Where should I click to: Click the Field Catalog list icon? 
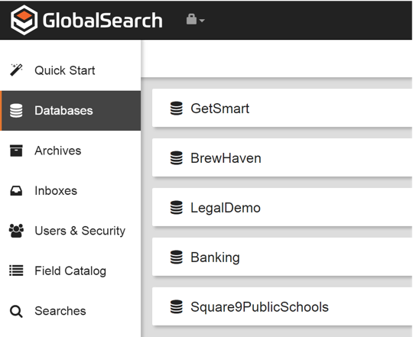coord(16,271)
